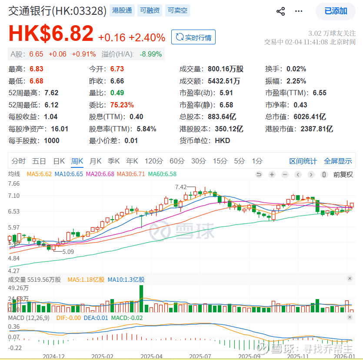363x360 pixels.
Task: Open the 前复权 adjustment dropdown
Action: point(343,174)
